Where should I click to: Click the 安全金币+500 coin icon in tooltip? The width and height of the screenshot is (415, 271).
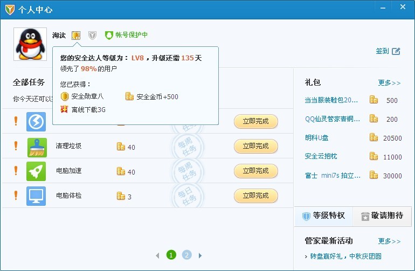click(129, 96)
